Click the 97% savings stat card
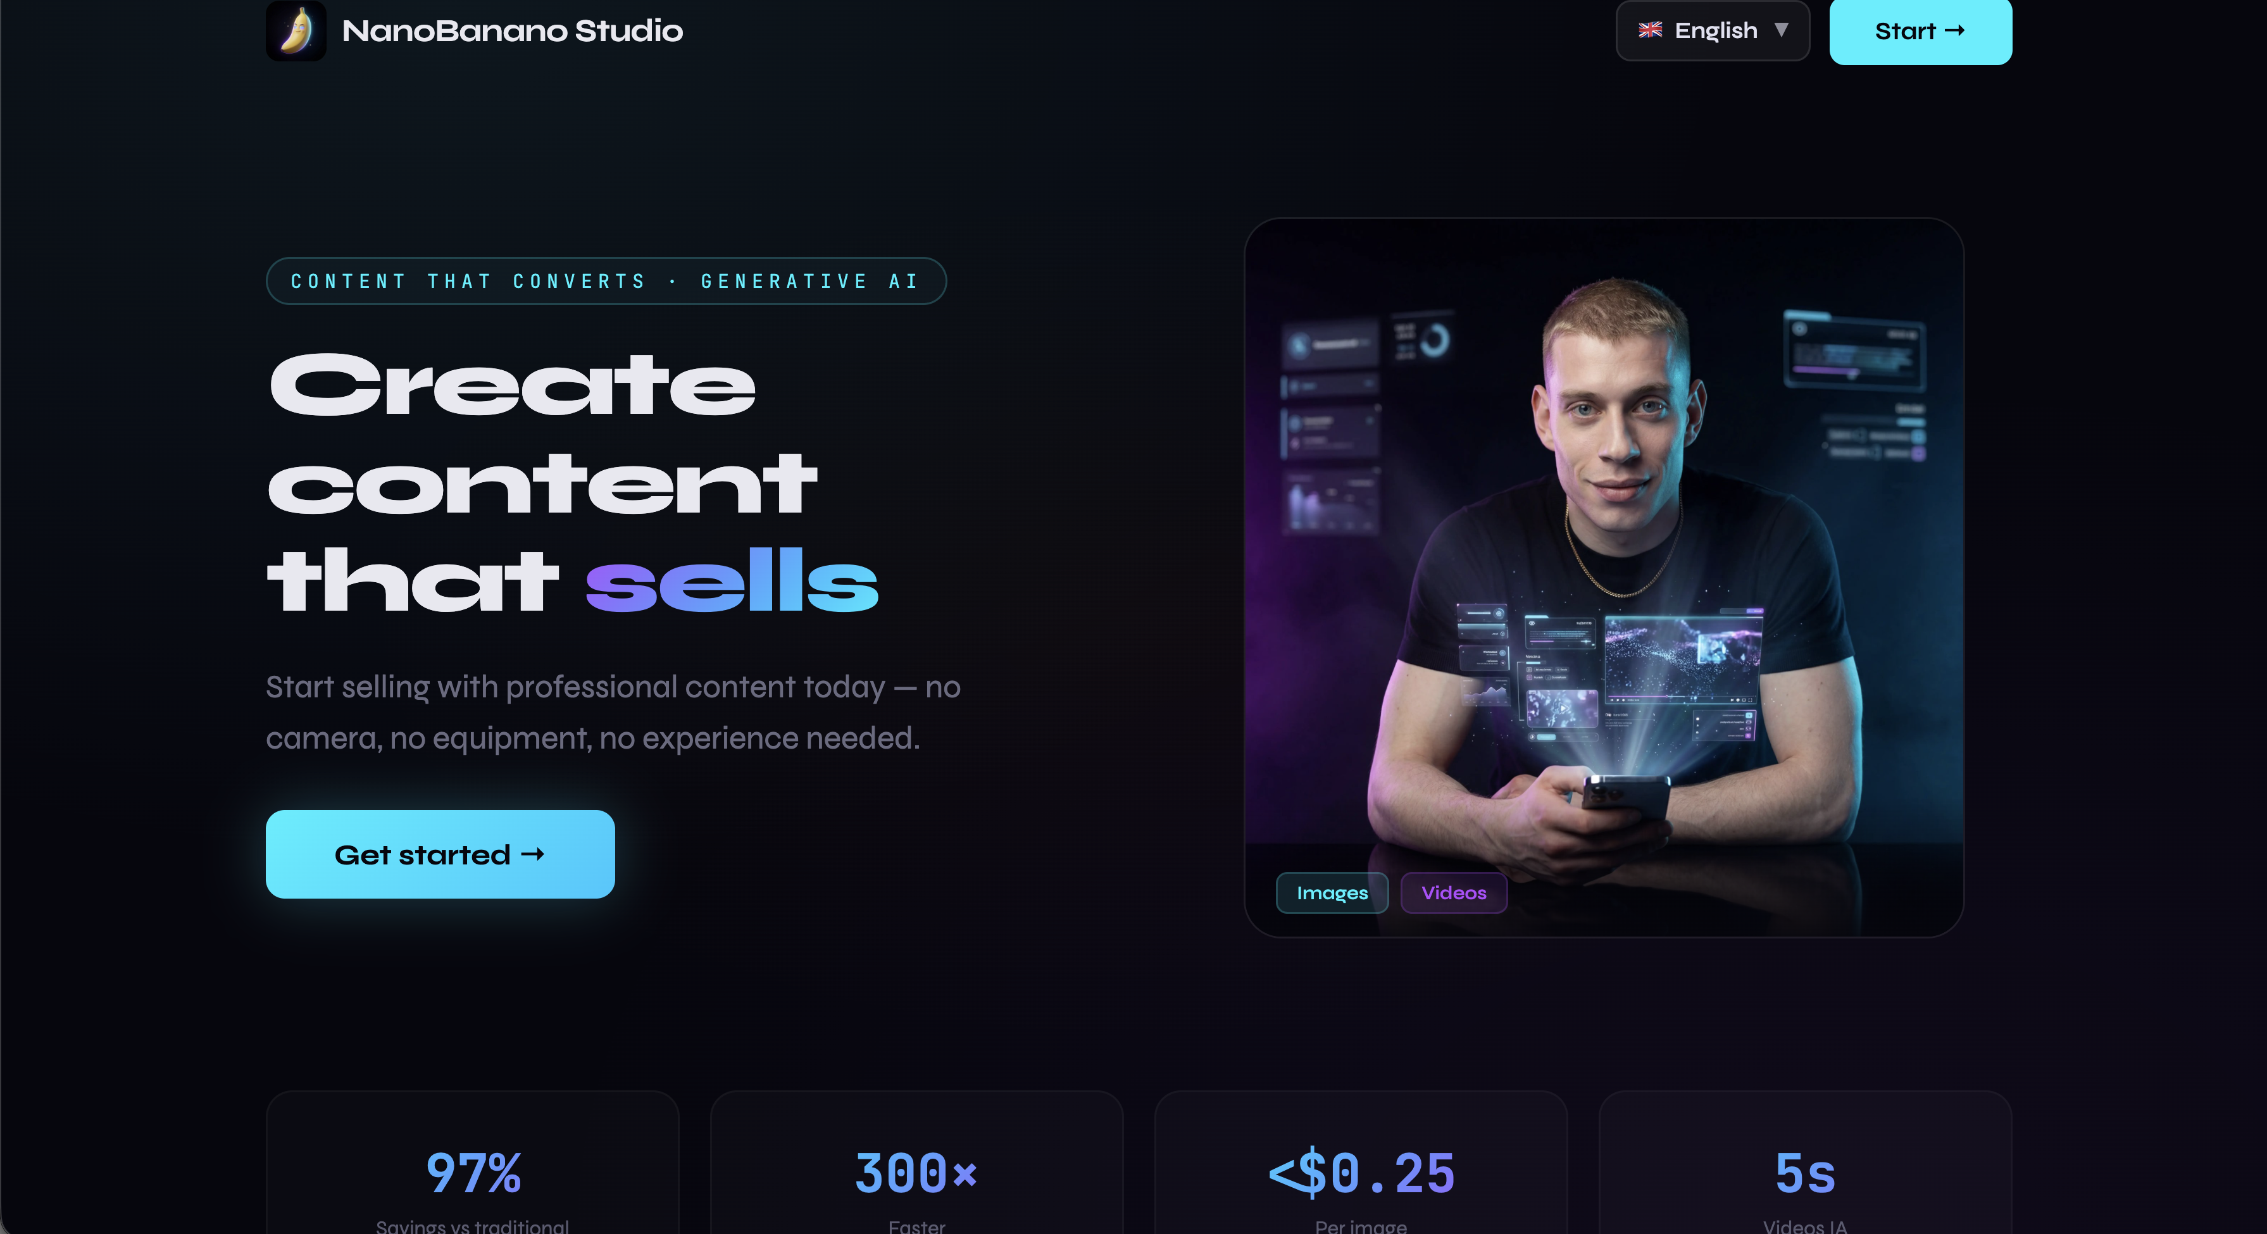This screenshot has height=1234, width=2267. point(473,1162)
